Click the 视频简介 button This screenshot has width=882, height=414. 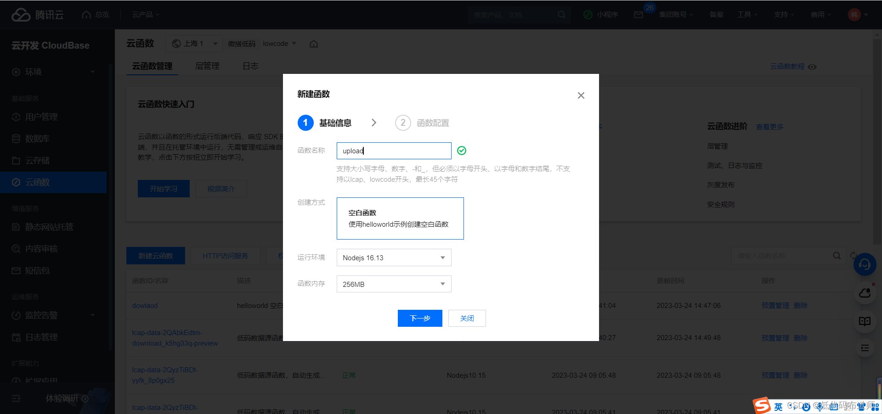click(221, 189)
